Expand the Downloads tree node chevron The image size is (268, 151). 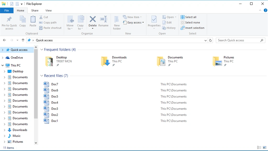click(4, 130)
